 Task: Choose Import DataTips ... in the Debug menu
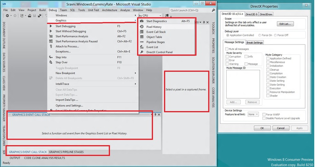tap(67, 100)
